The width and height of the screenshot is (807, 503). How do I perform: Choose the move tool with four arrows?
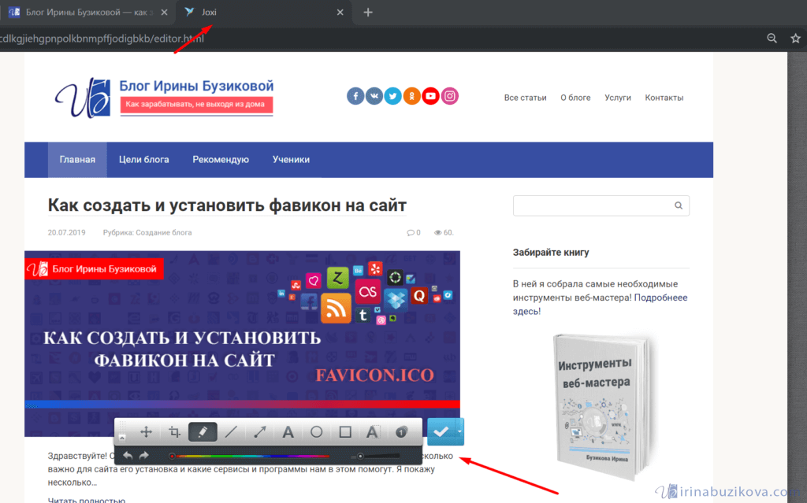(x=146, y=431)
